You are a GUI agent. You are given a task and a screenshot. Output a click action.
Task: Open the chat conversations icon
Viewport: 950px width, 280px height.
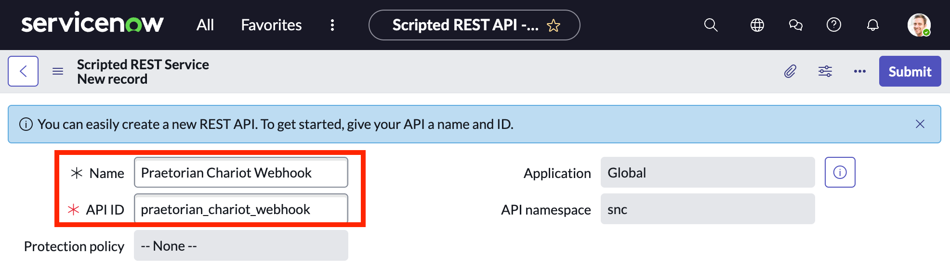[796, 25]
